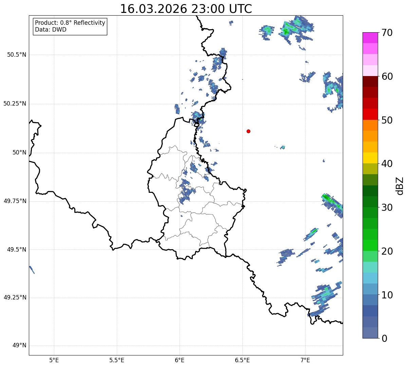This screenshot has width=408, height=367.
Task: Click the colorbar tick label 70
Action: click(x=387, y=33)
